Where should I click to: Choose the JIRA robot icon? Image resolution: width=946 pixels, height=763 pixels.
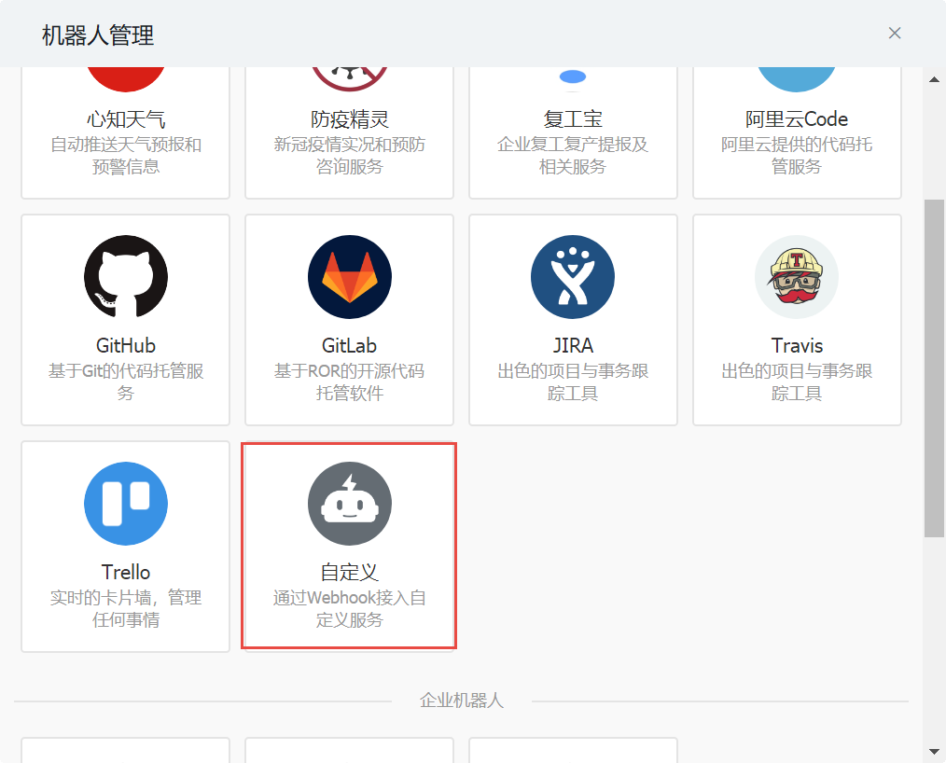(573, 277)
